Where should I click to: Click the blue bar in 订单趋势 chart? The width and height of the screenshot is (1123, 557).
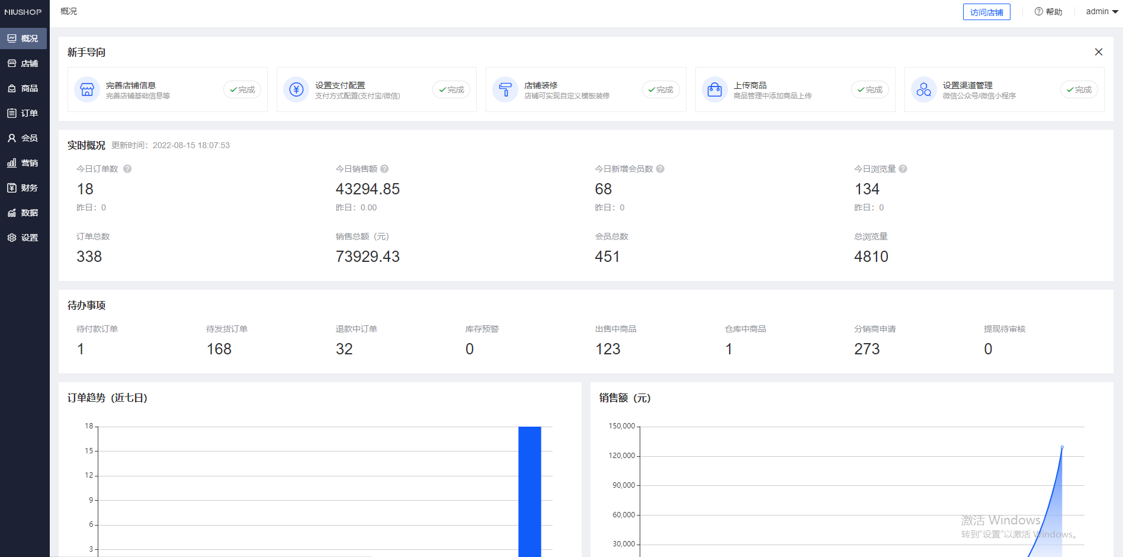pyautogui.click(x=530, y=491)
